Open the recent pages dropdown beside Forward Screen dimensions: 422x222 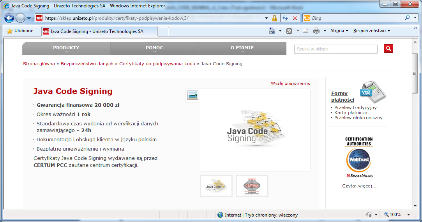29,18
